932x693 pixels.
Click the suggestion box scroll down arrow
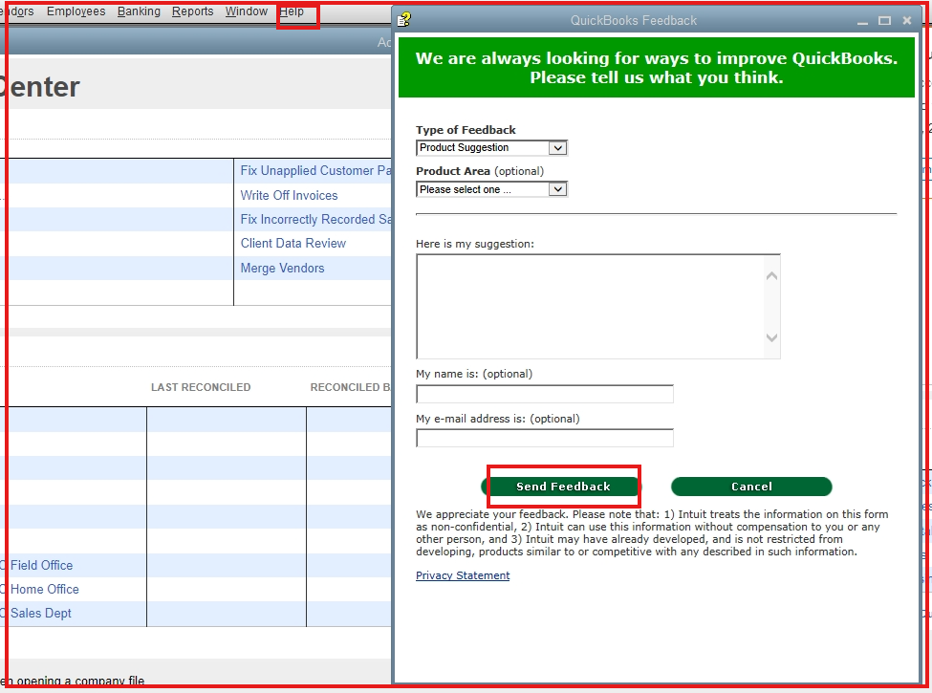(771, 337)
